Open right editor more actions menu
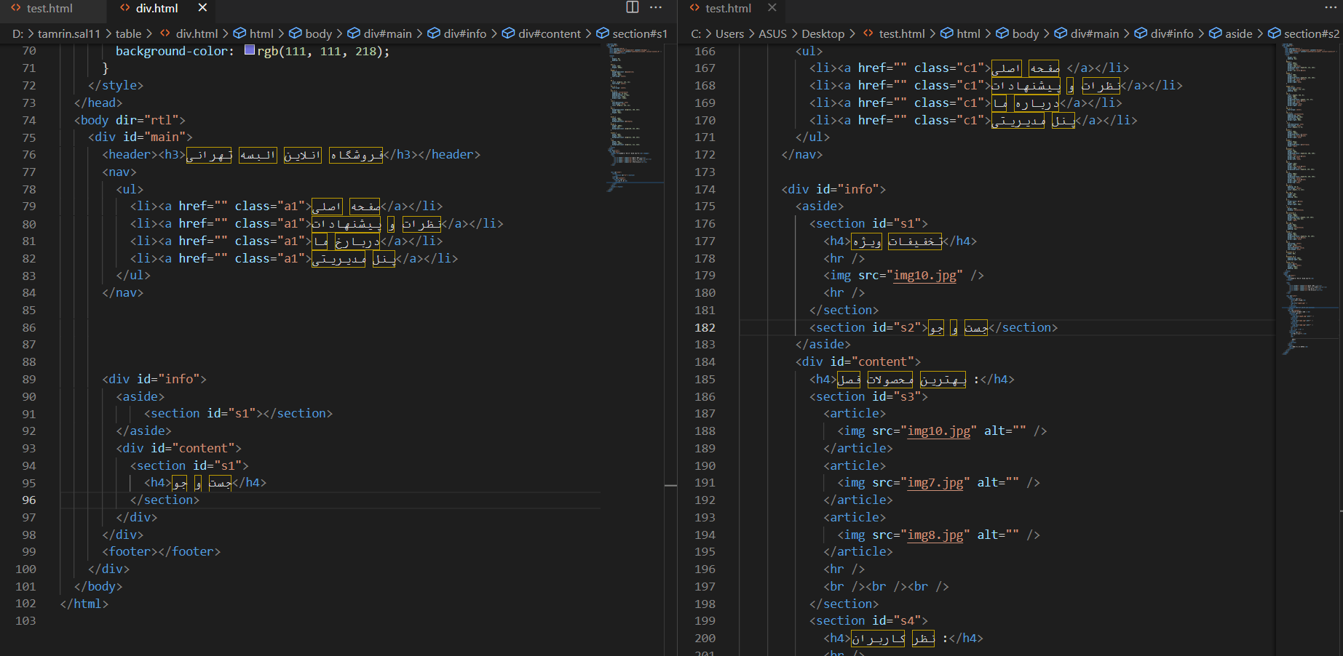 (1331, 7)
